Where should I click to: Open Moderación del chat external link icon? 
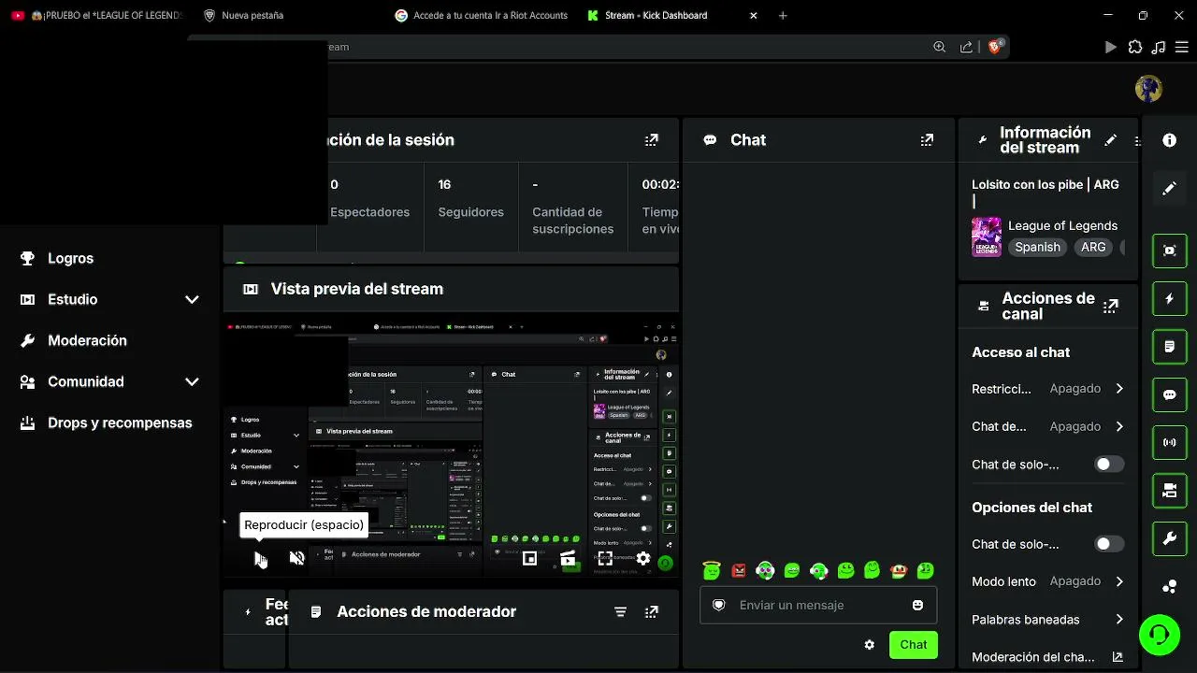pyautogui.click(x=1117, y=657)
